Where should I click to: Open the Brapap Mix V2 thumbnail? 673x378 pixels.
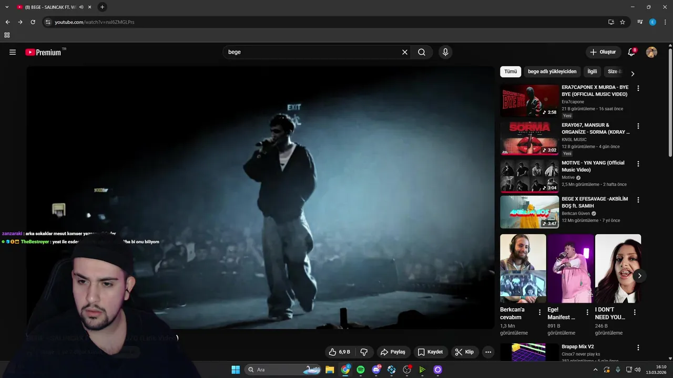529,352
